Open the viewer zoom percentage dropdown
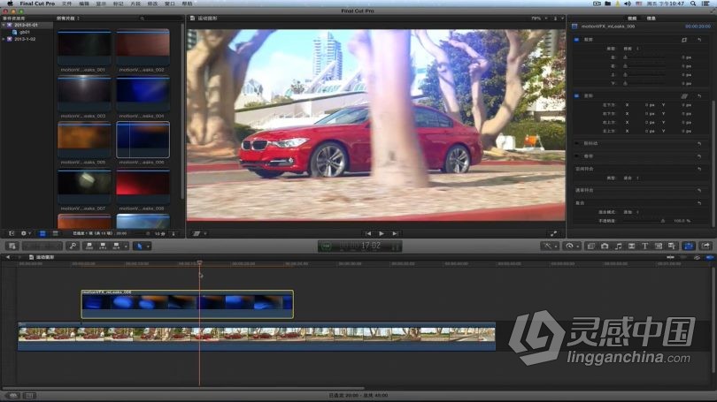 pos(539,19)
